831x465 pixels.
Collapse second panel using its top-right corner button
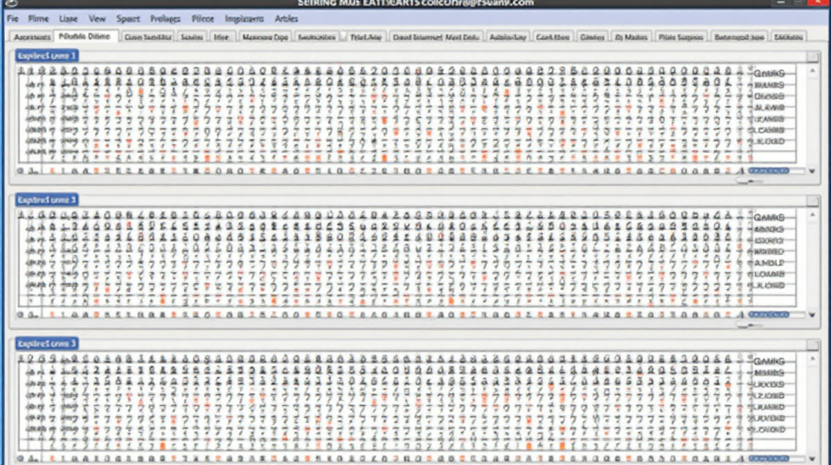click(812, 201)
